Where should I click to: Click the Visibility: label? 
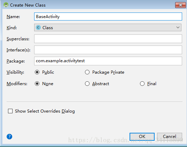click(15, 72)
